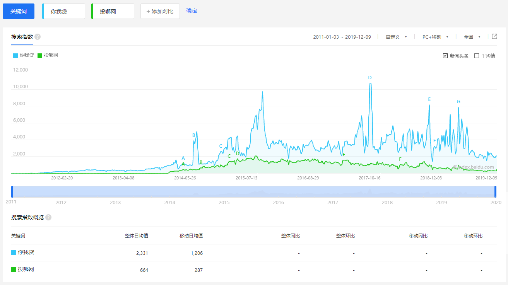Click the green news marker A
The width and height of the screenshot is (508, 285).
(x=183, y=164)
